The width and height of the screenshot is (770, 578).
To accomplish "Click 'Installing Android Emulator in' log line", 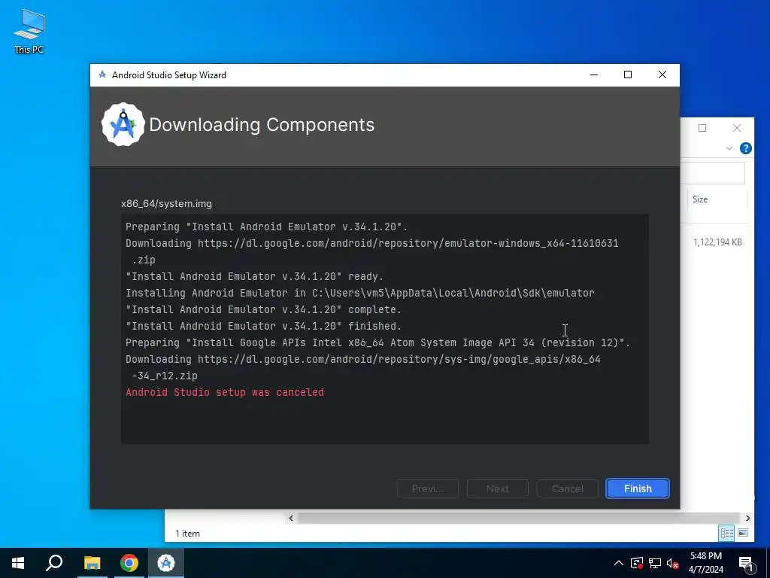I will 360,293.
